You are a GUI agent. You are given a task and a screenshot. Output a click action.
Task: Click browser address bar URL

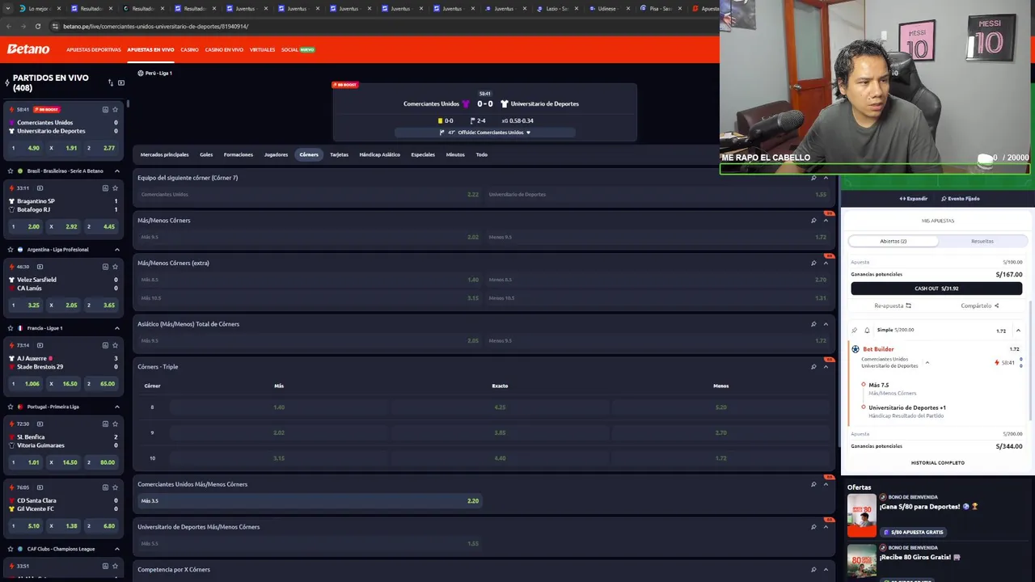pyautogui.click(x=155, y=26)
